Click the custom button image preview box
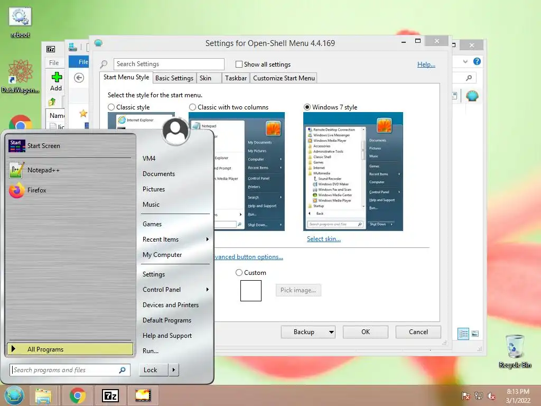The width and height of the screenshot is (541, 406). tap(251, 291)
